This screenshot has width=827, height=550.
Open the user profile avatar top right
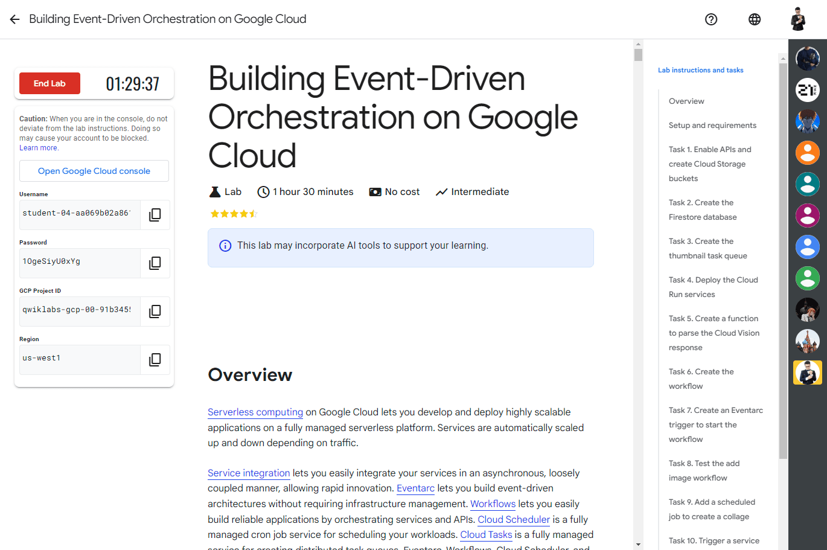pos(798,19)
